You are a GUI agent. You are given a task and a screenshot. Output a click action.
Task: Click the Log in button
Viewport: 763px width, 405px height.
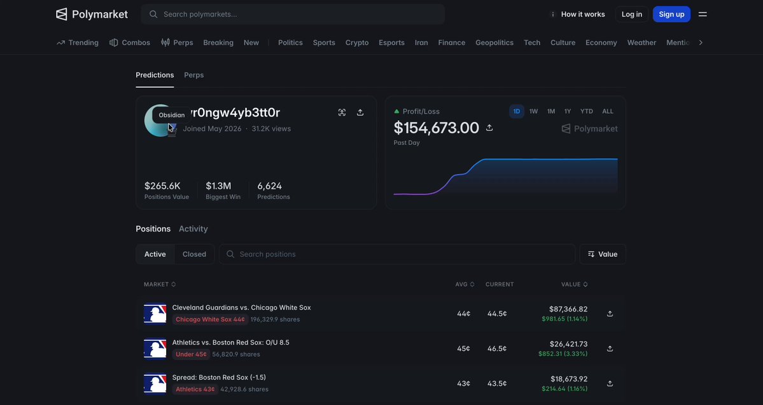(632, 14)
